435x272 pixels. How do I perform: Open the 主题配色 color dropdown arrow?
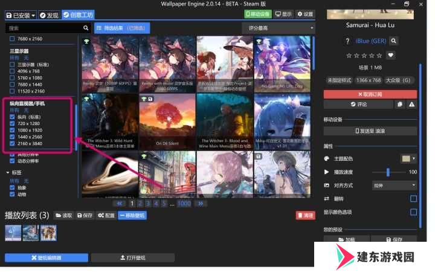[414, 158]
